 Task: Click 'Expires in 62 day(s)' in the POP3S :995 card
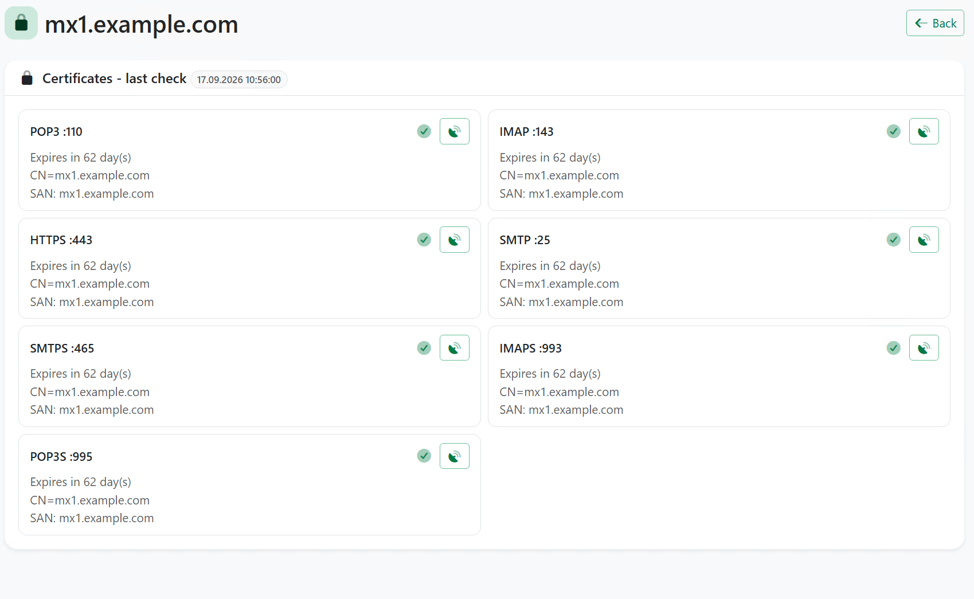click(x=81, y=482)
